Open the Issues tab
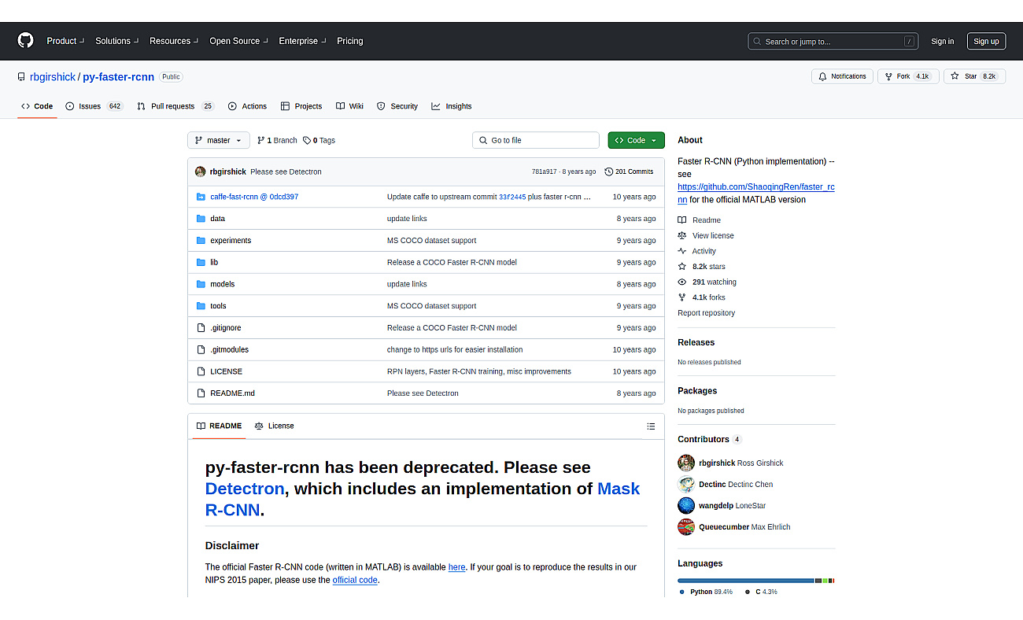Screen dimensions: 1023x620 click(94, 106)
